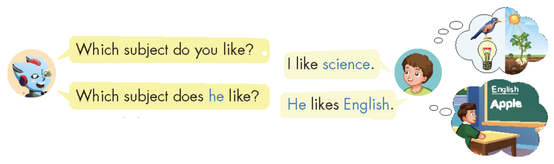
Task: Click the brown-haired boy's round portrait
Action: click(x=418, y=72)
